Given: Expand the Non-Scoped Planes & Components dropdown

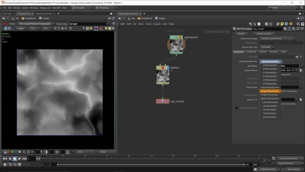Looking at the screenshot, I should click(x=36, y=24).
